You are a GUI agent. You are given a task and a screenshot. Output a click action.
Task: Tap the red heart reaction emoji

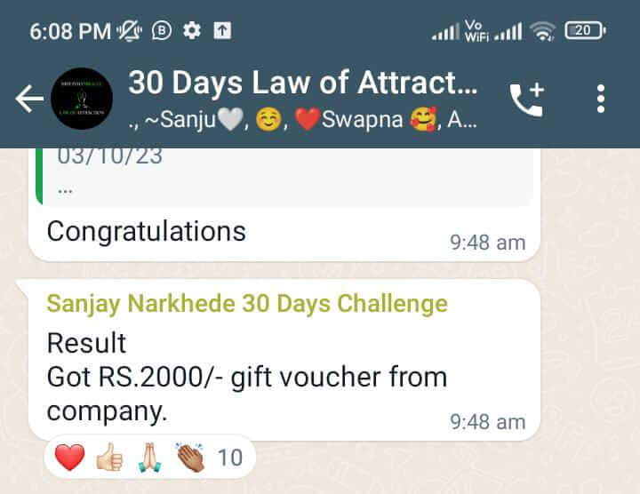point(70,457)
